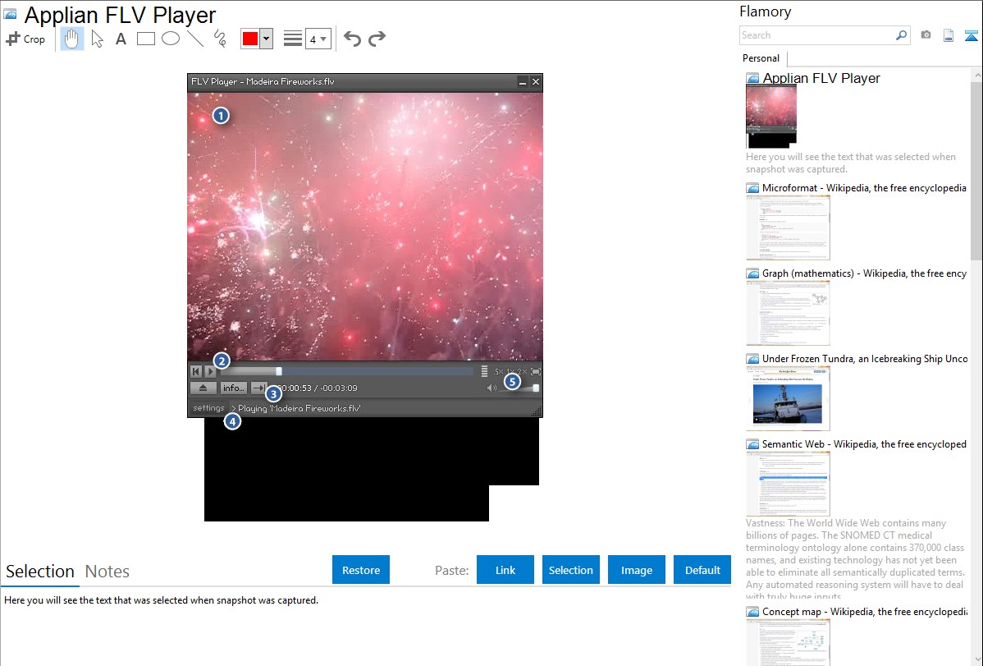
Task: Activate the hand pan tool
Action: (x=71, y=39)
